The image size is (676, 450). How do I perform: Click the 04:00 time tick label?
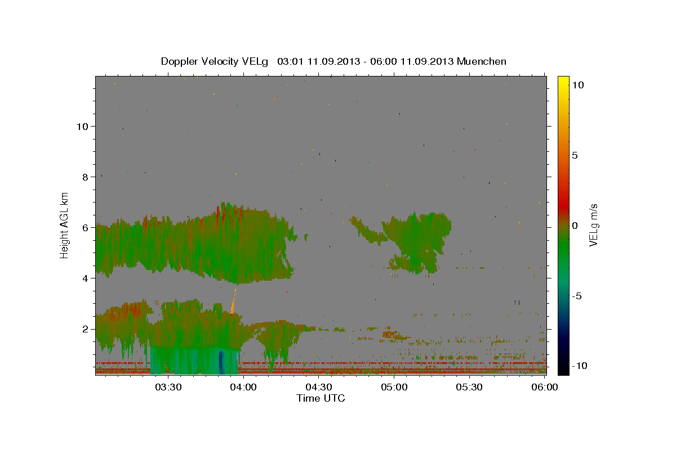click(x=243, y=387)
